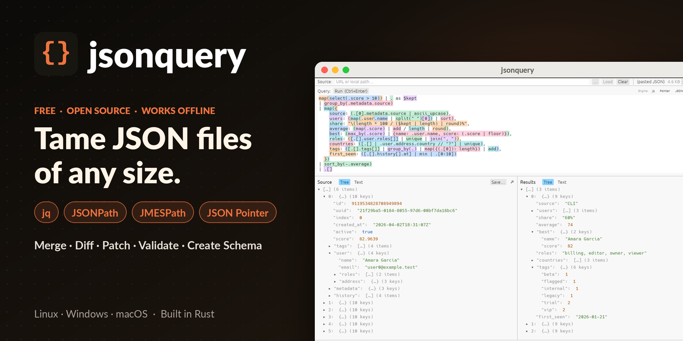Expand "countries" (3 items) in Results
The height and width of the screenshot is (341, 683).
point(533,260)
